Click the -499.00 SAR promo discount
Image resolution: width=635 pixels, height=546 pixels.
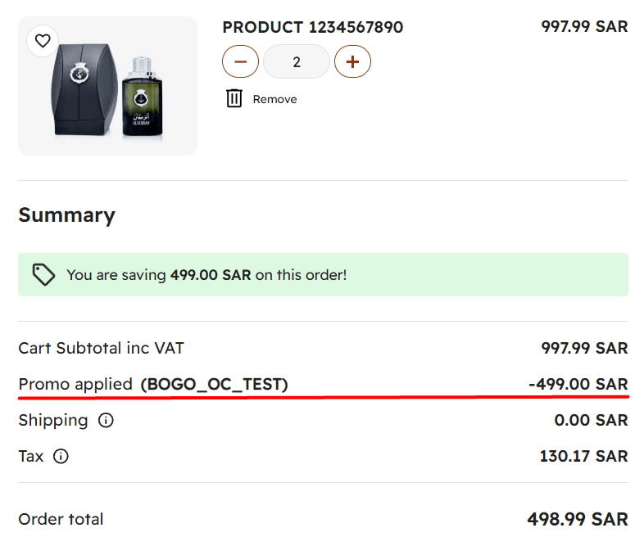click(578, 384)
